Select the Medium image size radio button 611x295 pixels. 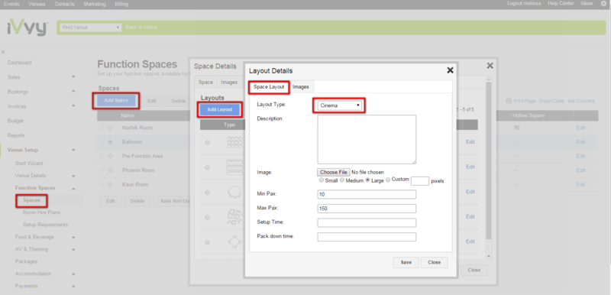click(342, 180)
